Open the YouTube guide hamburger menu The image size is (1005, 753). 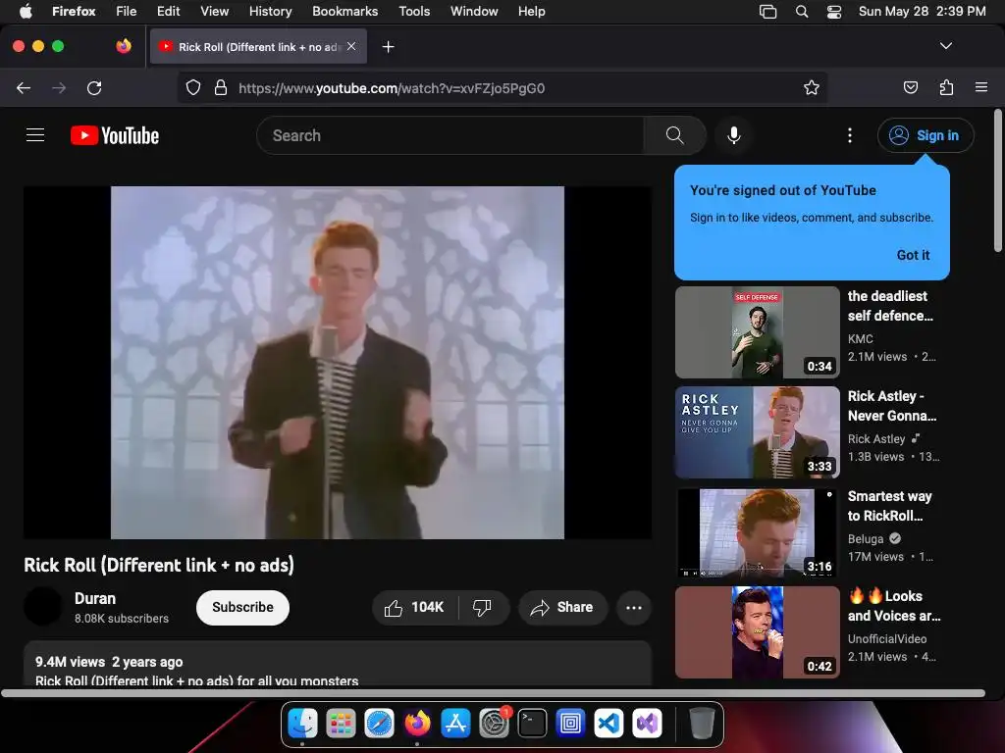pos(35,135)
